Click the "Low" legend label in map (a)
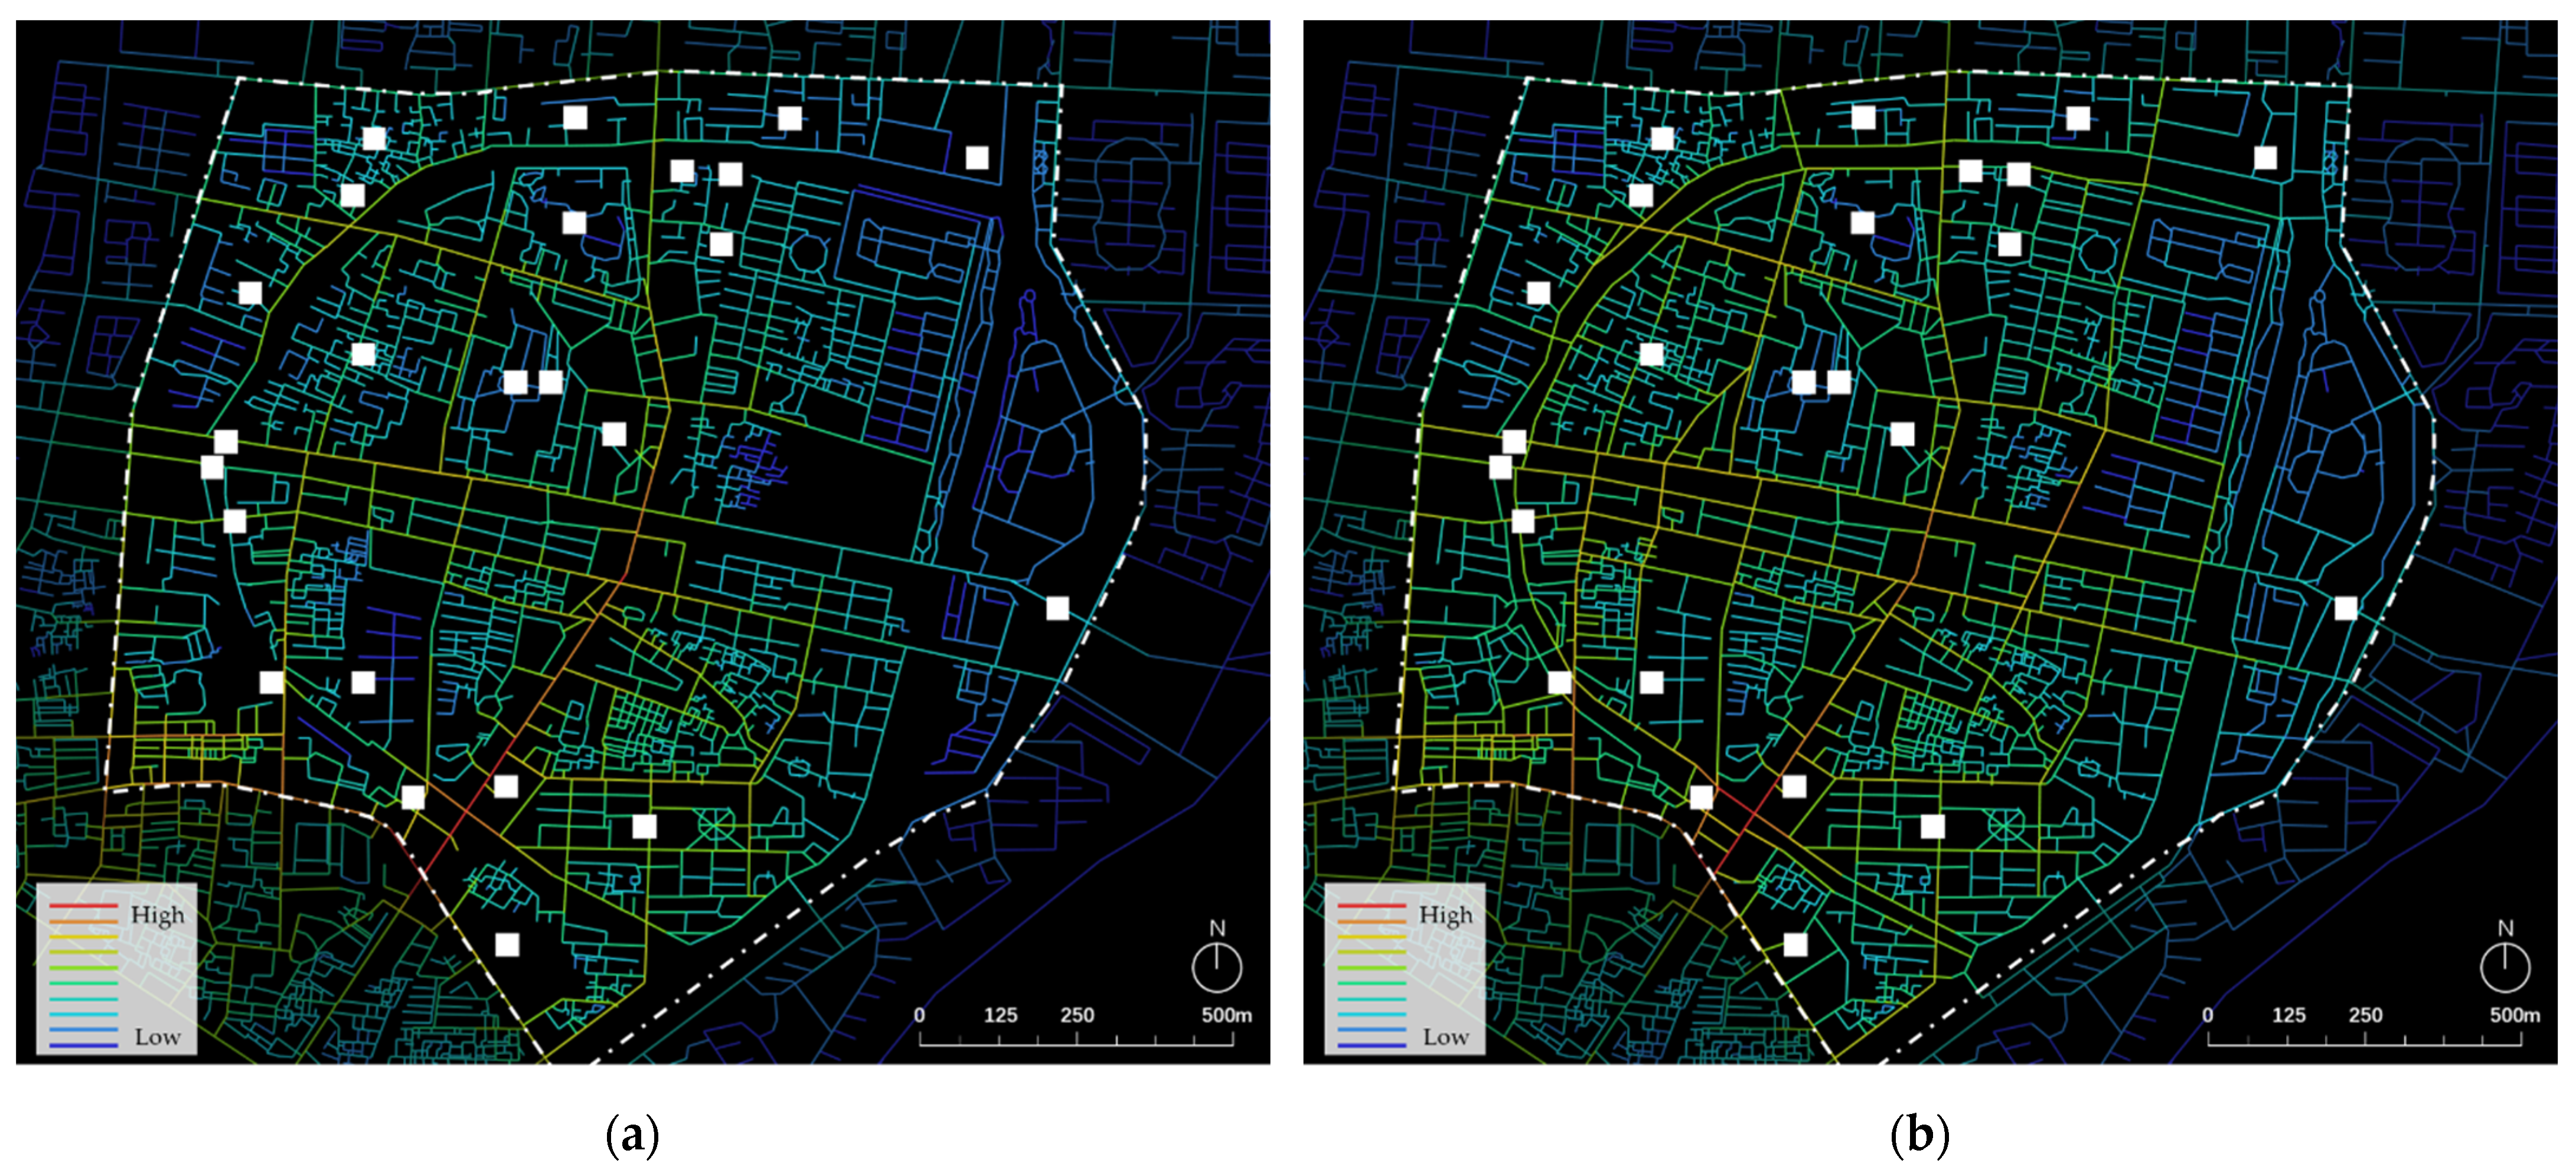This screenshot has height=1173, width=2576. coord(157,1037)
